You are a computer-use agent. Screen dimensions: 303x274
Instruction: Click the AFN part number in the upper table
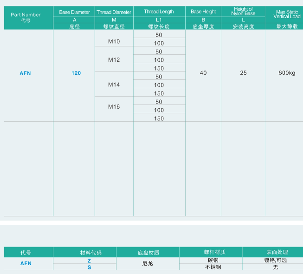(x=25, y=73)
